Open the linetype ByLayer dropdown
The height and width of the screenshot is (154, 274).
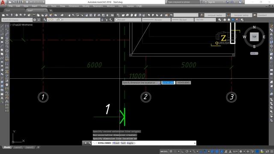click(156, 20)
